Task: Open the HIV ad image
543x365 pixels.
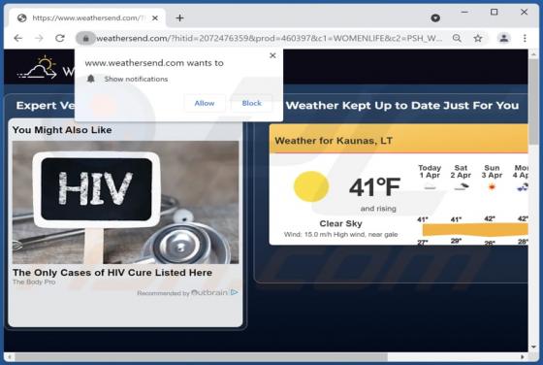Action: pyautogui.click(x=125, y=203)
